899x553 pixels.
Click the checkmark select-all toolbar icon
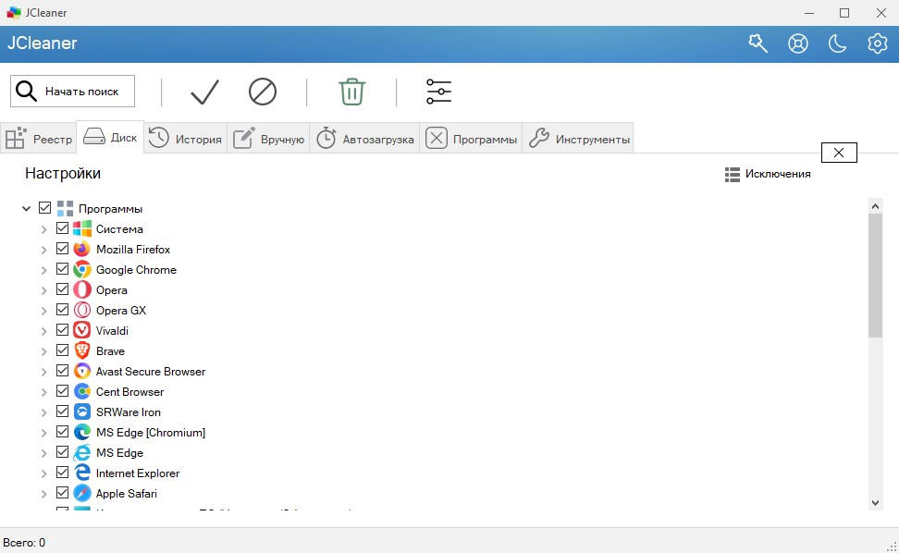(x=204, y=92)
